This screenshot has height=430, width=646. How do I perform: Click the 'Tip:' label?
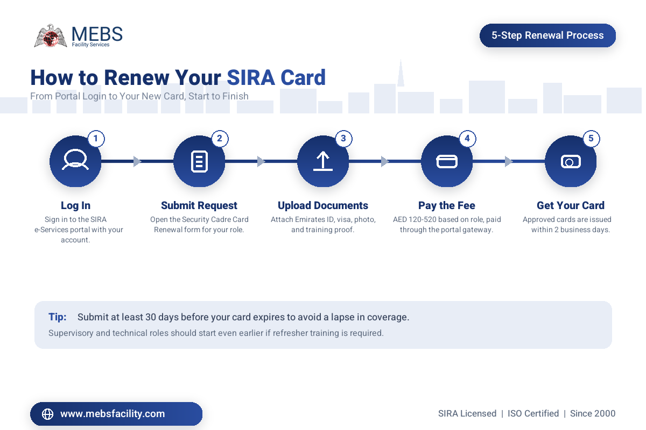pos(58,317)
